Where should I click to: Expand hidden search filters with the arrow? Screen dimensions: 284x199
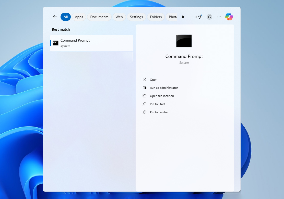coord(183,17)
